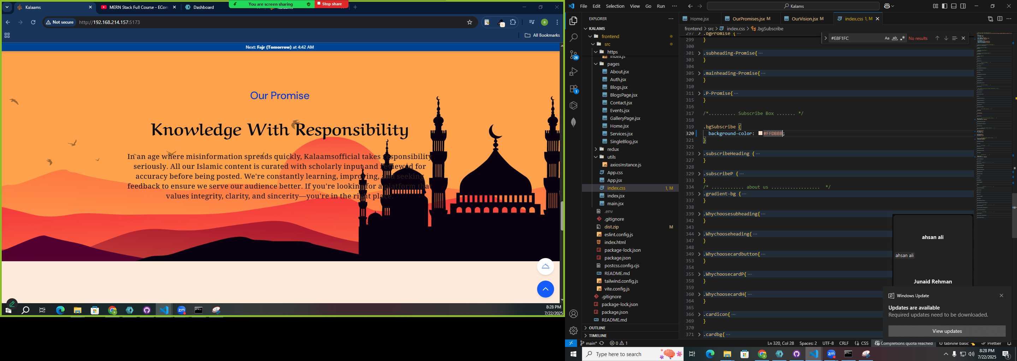Open remote window indicator in status bar

pos(571,343)
